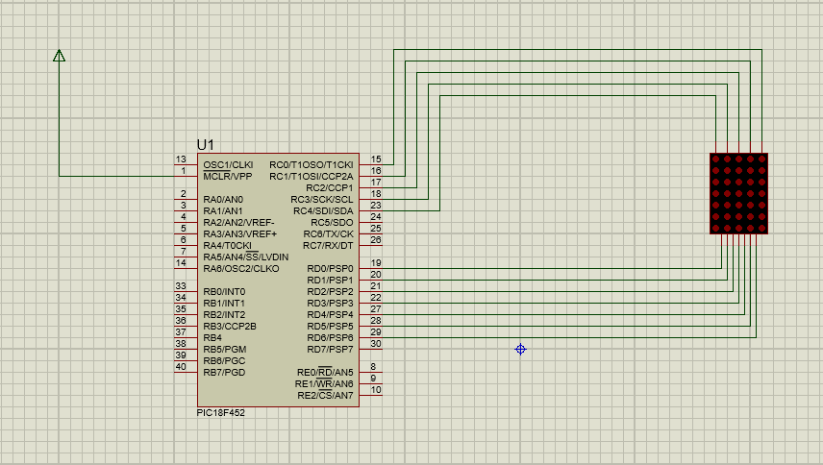Click pin RE0/RD/AN5 label
Image resolution: width=823 pixels, height=465 pixels.
tap(325, 372)
